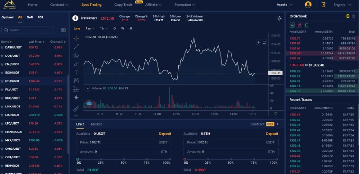Favorite the ETH/USDT pair star
Image resolution: width=360 pixels, height=174 pixels.
coord(2,81)
